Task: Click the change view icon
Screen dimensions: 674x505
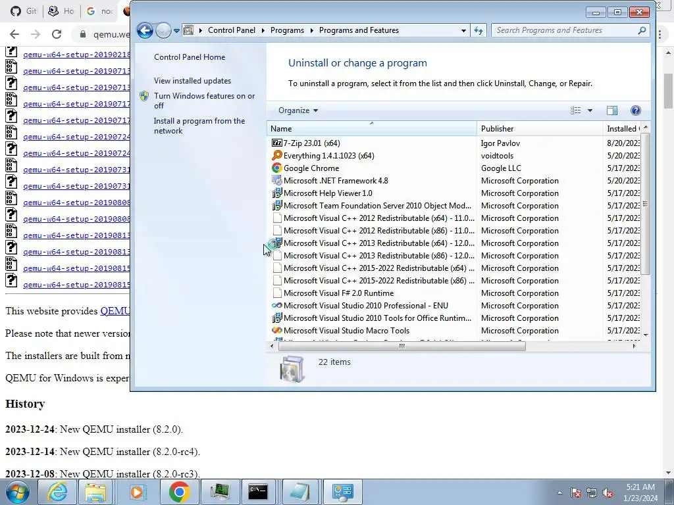Action: pyautogui.click(x=575, y=110)
